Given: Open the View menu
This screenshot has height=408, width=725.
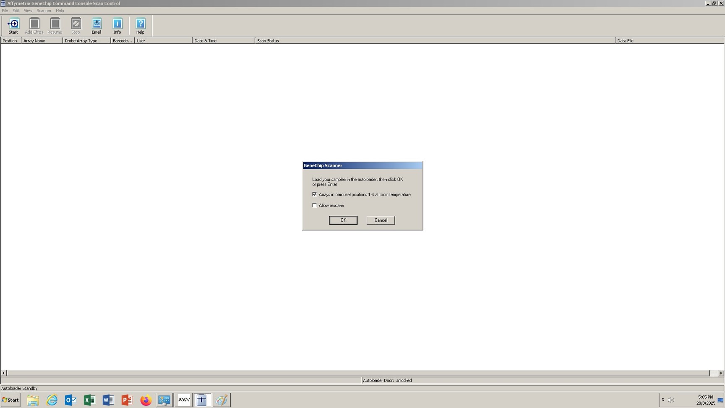Looking at the screenshot, I should pos(28,10).
